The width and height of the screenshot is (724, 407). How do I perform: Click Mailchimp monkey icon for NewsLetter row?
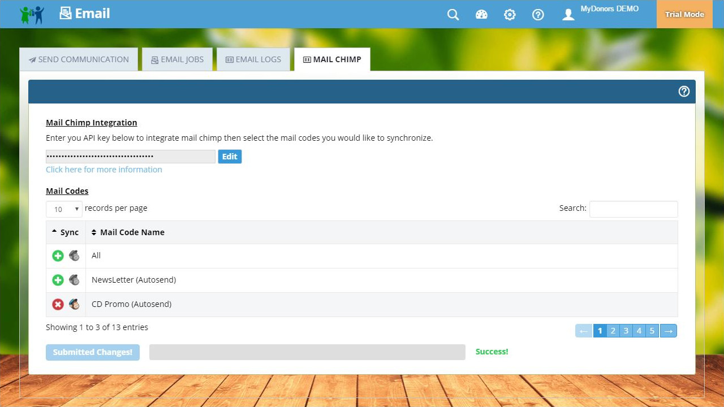[74, 280]
